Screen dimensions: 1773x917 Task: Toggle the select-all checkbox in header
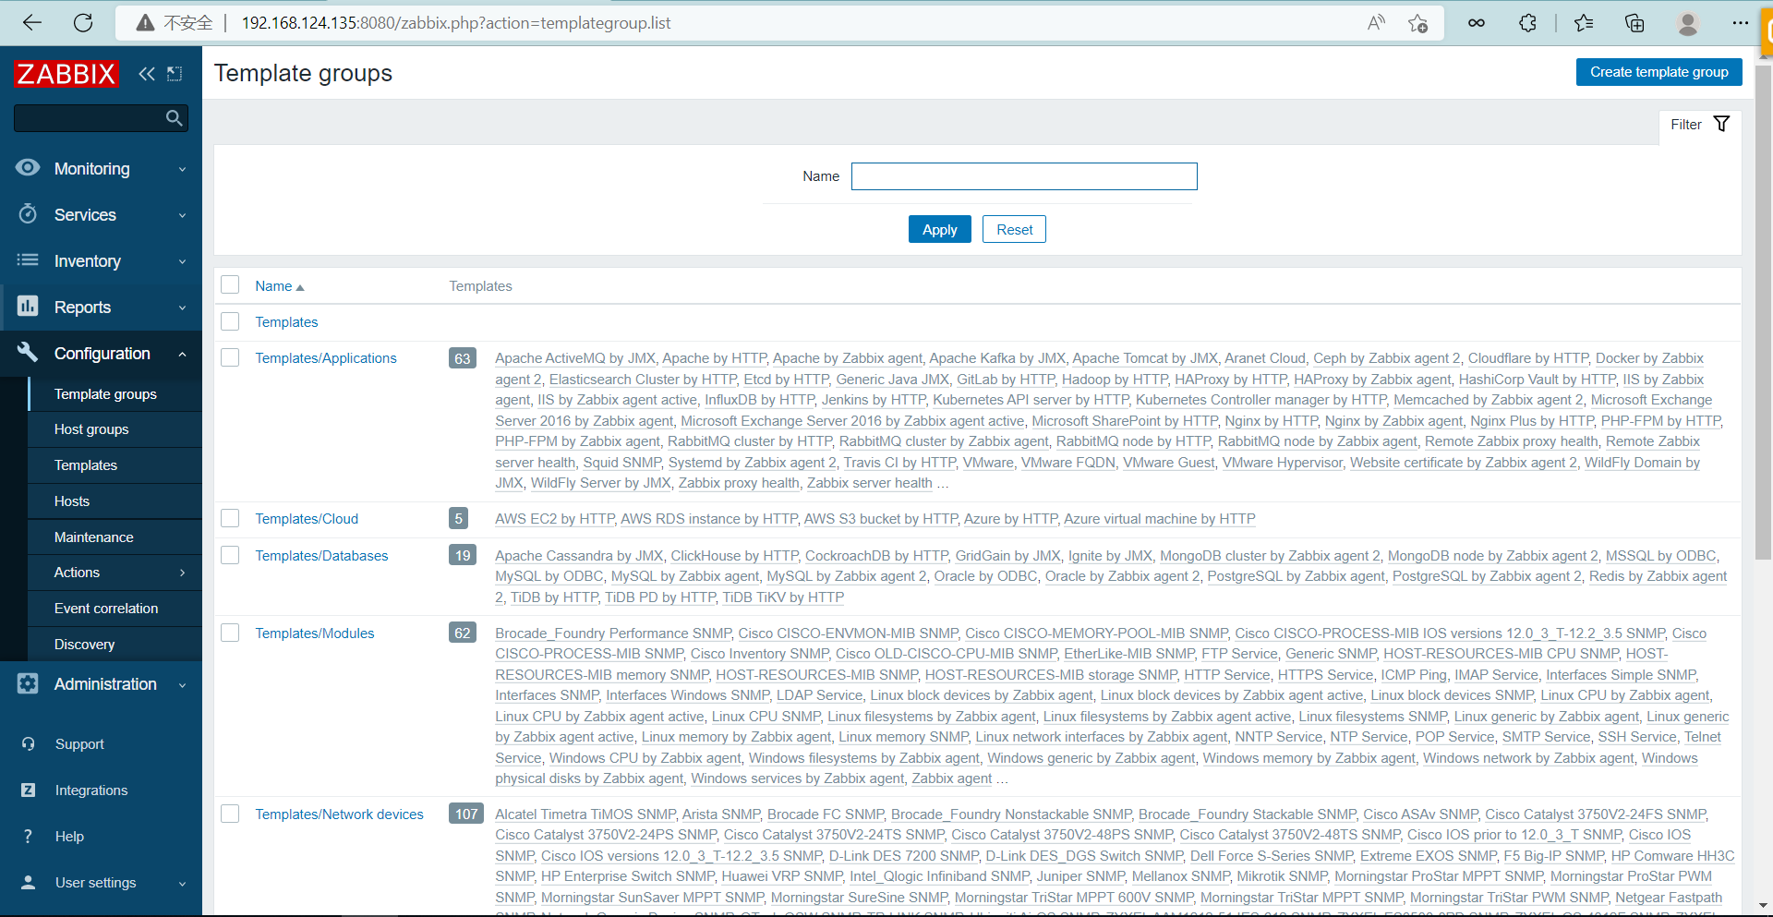tap(230, 285)
